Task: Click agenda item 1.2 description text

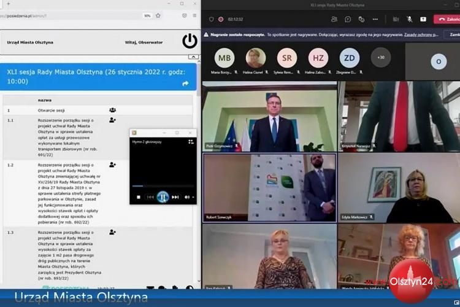Action: point(69,193)
